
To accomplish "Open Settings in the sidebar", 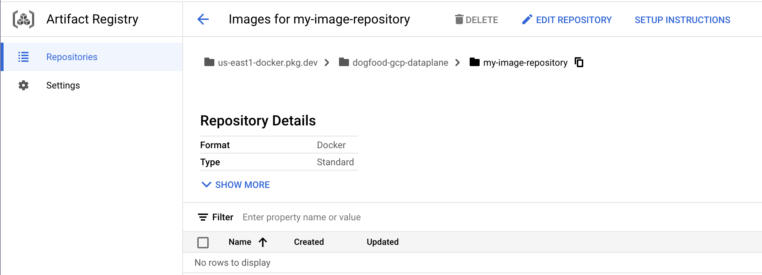I will tap(63, 85).
